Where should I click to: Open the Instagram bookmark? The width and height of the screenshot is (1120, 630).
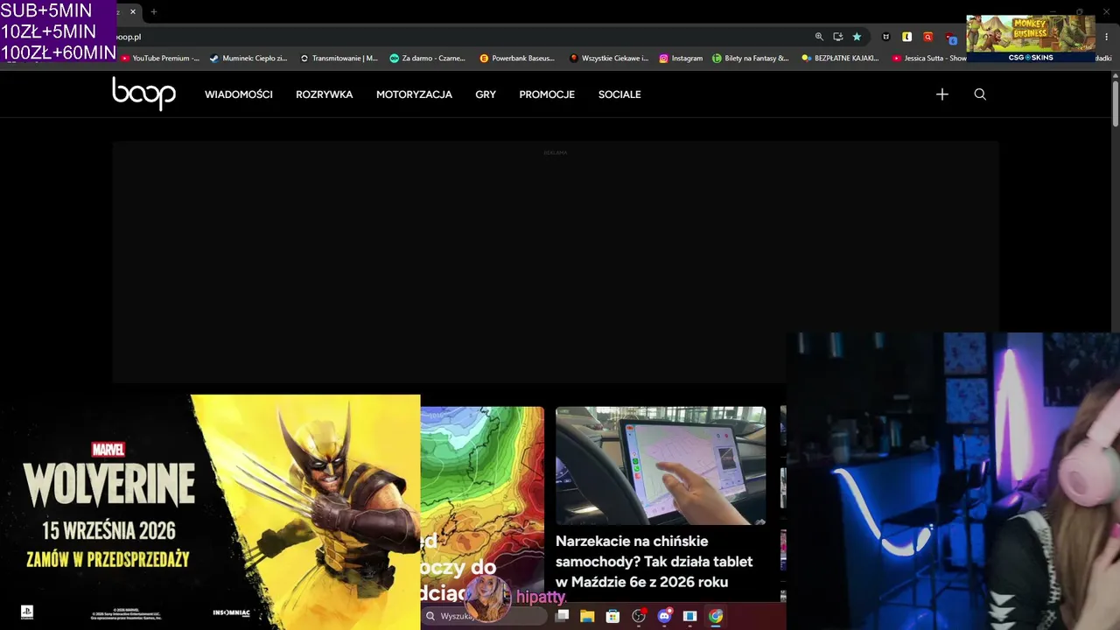pyautogui.click(x=681, y=59)
